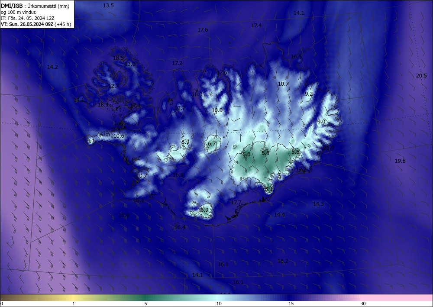Click the 5.3 value label
Viewport: 433px width, 307px height.
pos(265,153)
